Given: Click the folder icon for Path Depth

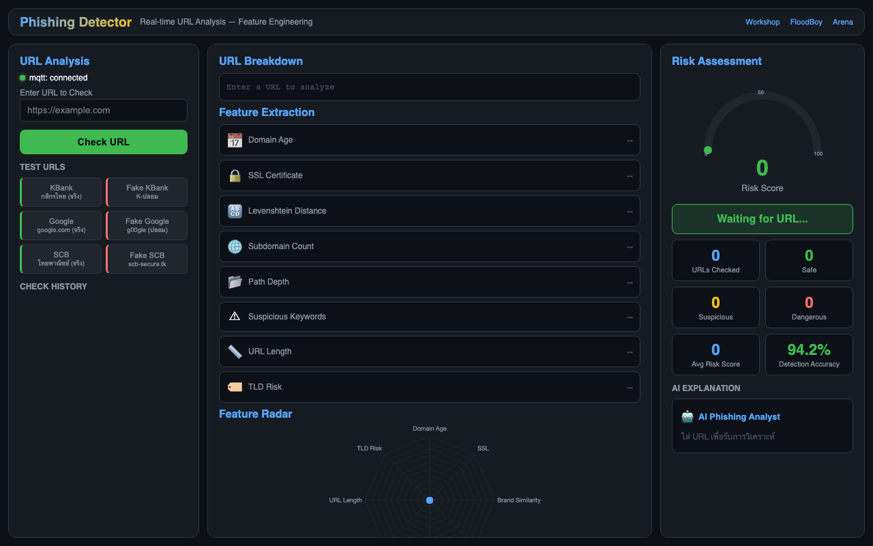Looking at the screenshot, I should 235,282.
